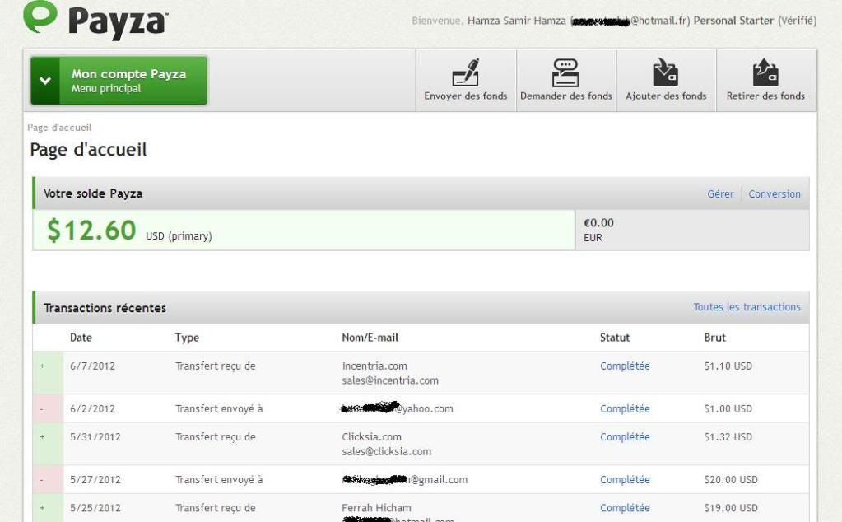Click the Demander des fonds label
This screenshot has width=842, height=522.
[566, 96]
